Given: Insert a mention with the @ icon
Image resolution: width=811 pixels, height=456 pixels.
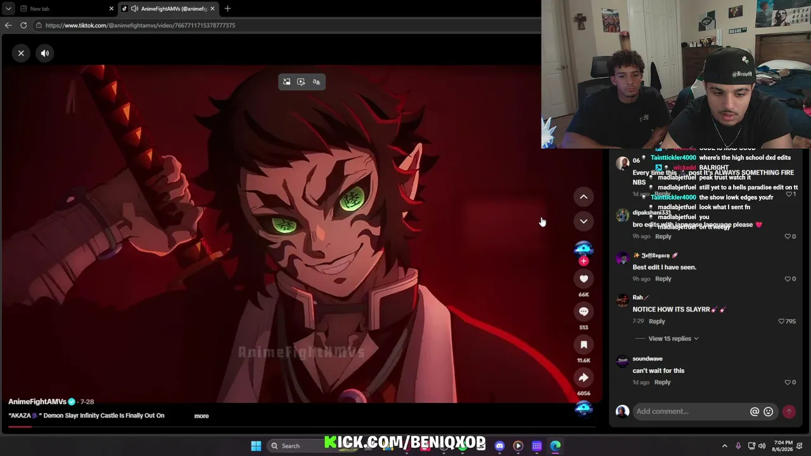Looking at the screenshot, I should pyautogui.click(x=755, y=412).
